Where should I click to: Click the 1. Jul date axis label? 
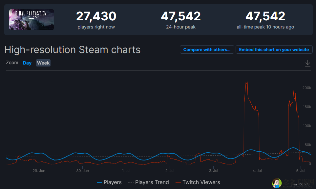click(x=126, y=171)
